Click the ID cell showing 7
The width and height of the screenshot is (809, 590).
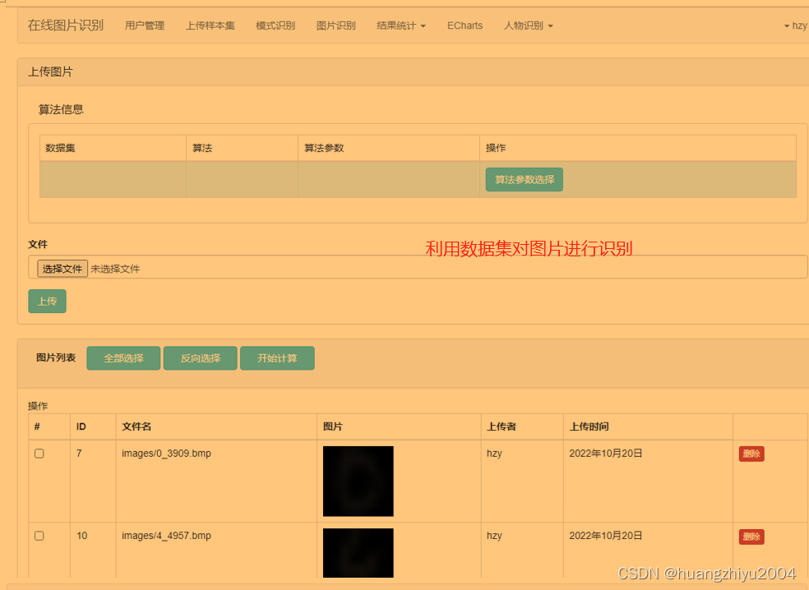coord(79,454)
